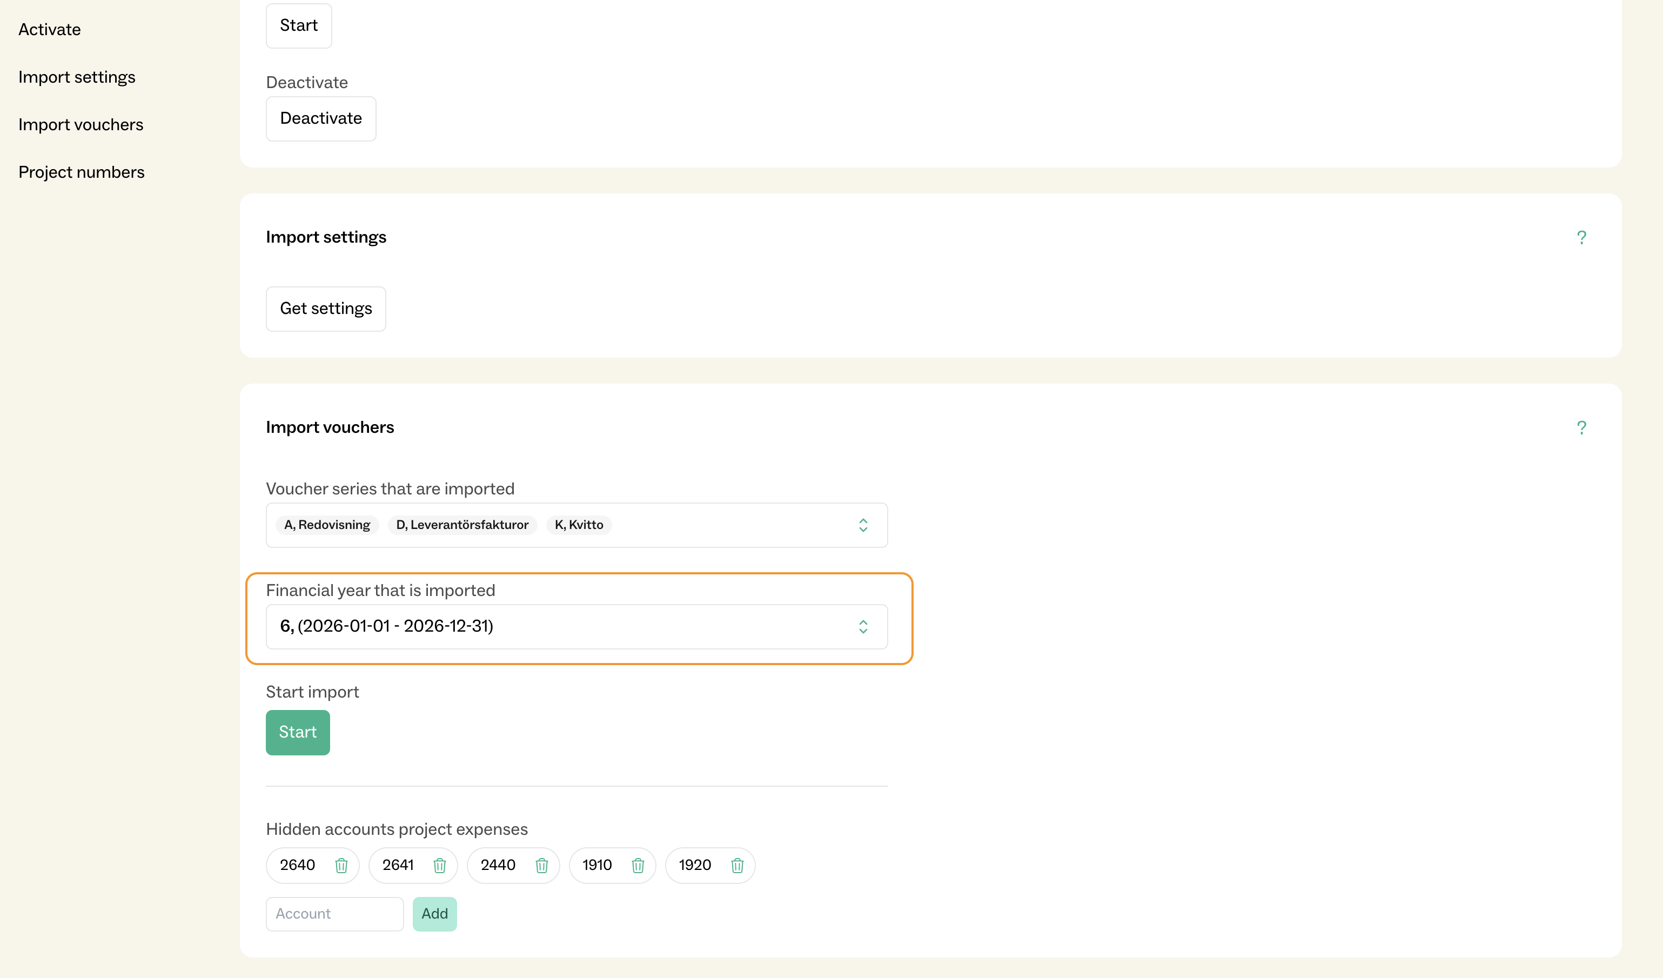
Task: Click trash icon next to 2440
Action: click(x=542, y=865)
